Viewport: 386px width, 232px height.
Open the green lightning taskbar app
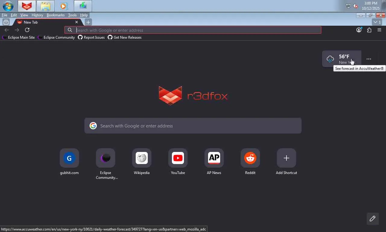click(83, 6)
